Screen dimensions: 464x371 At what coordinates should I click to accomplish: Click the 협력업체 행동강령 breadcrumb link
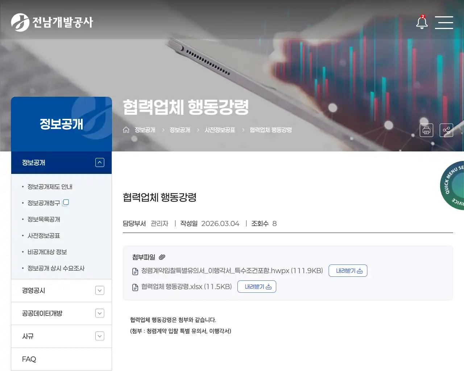coord(271,130)
